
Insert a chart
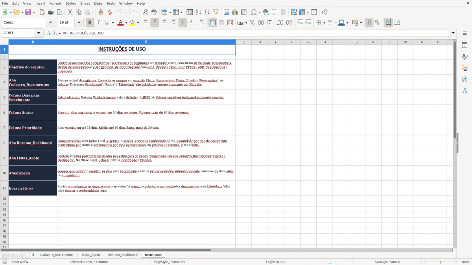pyautogui.click(x=235, y=12)
